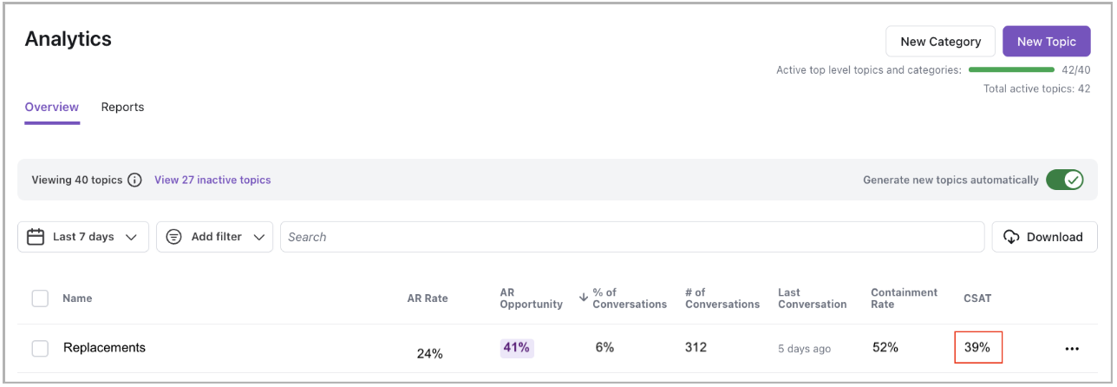
Task: Open the Add filter dropdown
Action: pos(258,237)
